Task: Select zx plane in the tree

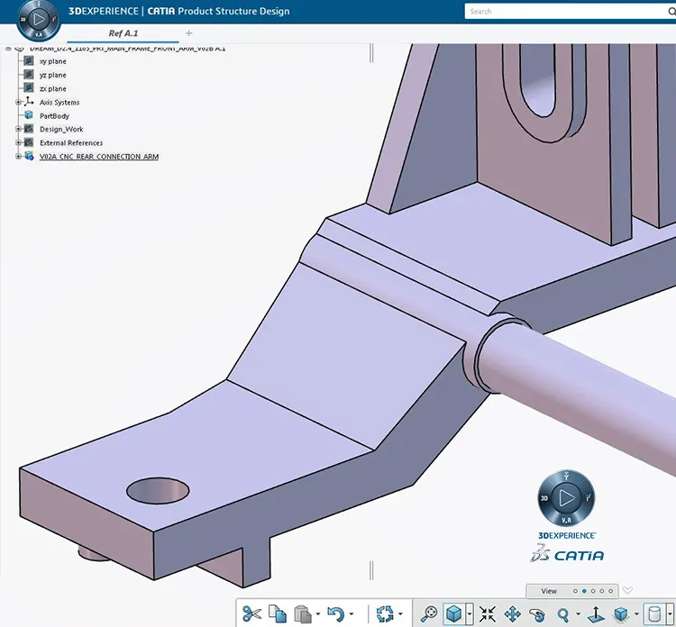Action: 53,89
